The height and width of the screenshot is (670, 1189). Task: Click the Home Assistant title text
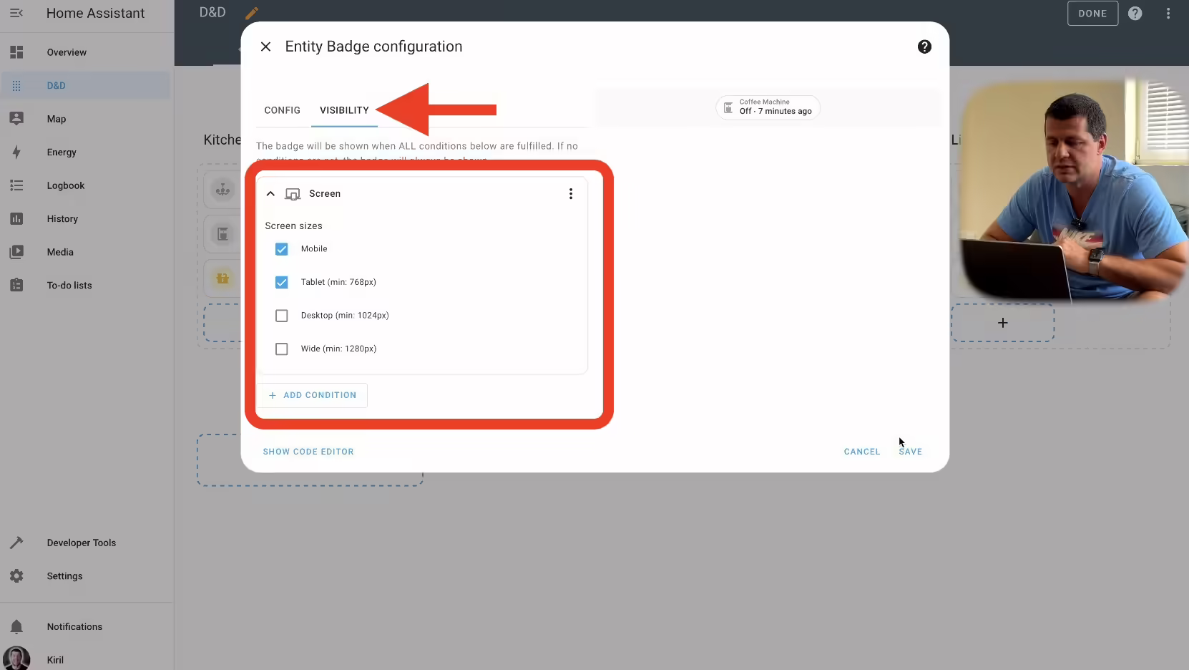tap(95, 13)
